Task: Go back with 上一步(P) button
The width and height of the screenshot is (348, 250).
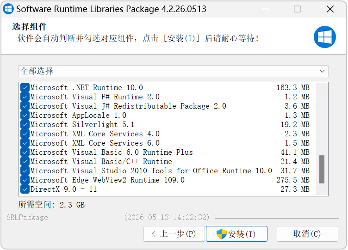Action: pyautogui.click(x=174, y=234)
